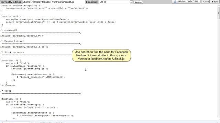Save the script.js file

tap(214, 2)
